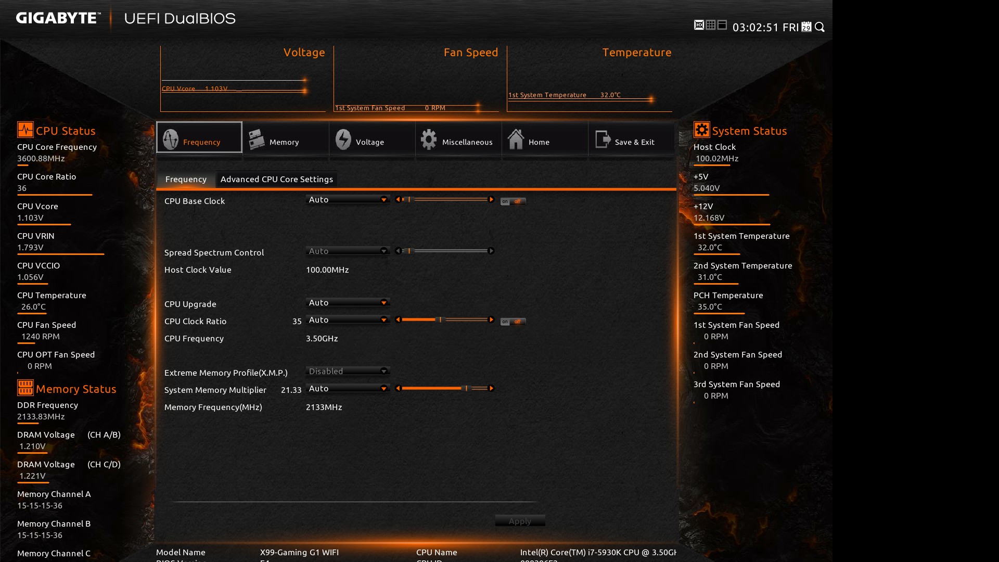Select the grid layout mode icon
This screenshot has height=562, width=999.
pos(710,25)
